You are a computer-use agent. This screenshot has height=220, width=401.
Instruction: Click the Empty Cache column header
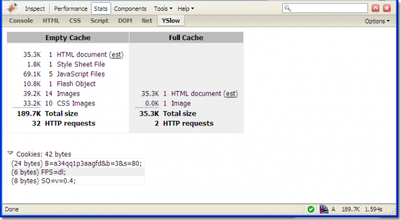68,38
